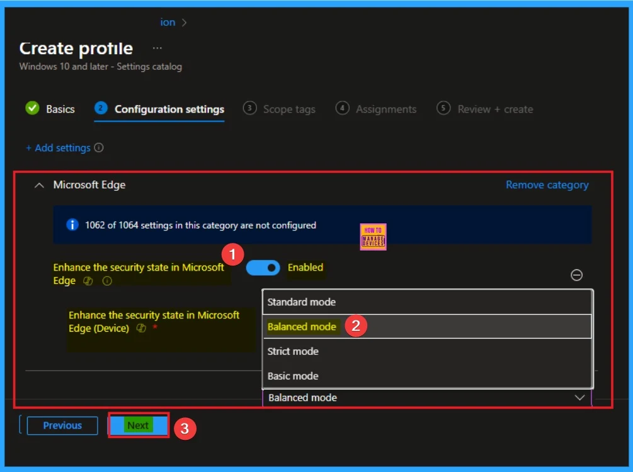Collapse the Microsoft Edge category
633x472 pixels.
pos(39,185)
